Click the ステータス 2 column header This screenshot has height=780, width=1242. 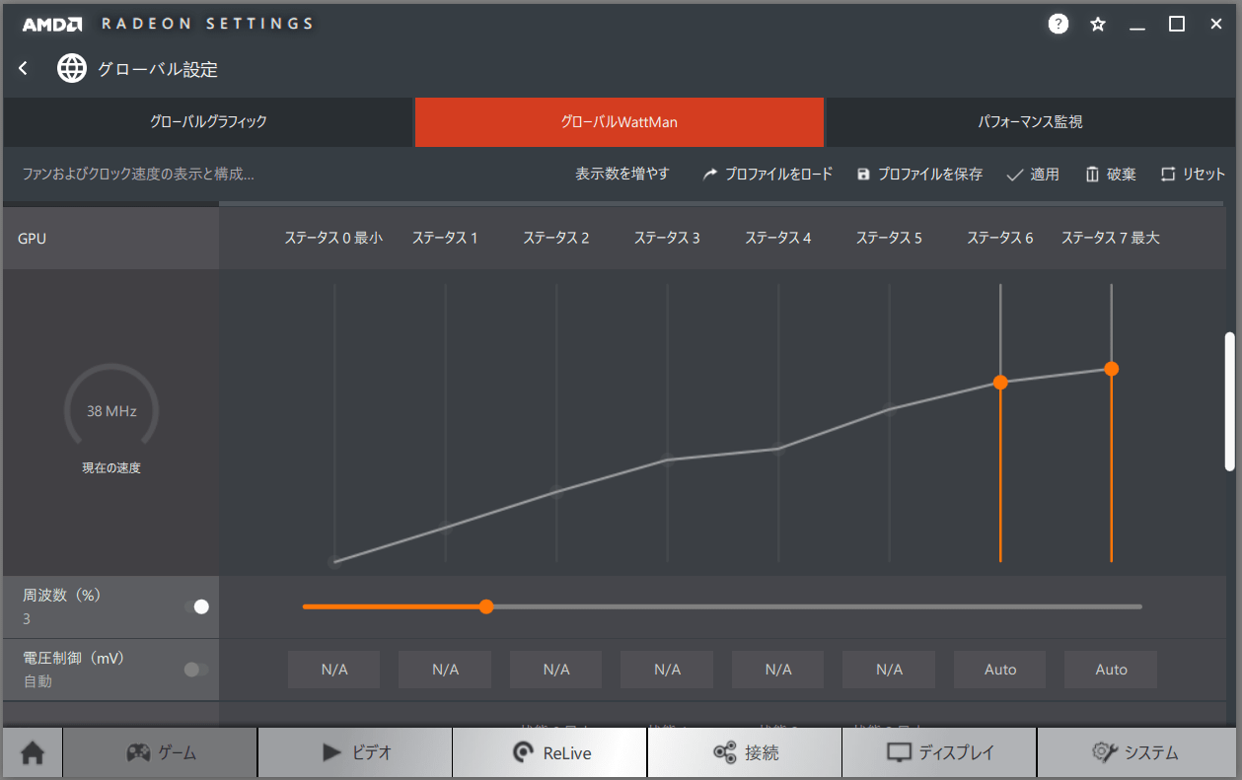click(556, 238)
